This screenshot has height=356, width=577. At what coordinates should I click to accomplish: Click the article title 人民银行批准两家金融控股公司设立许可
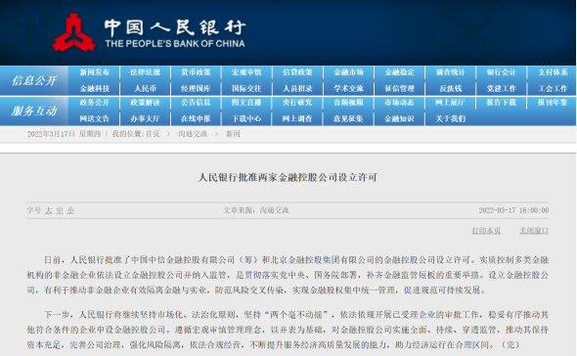(x=288, y=177)
